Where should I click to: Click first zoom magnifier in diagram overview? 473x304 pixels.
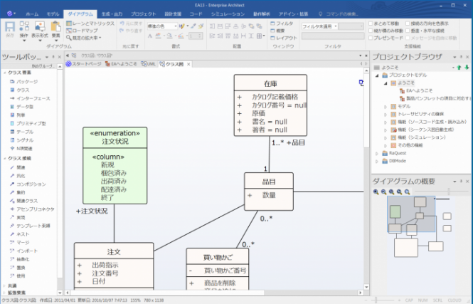pyautogui.click(x=376, y=192)
